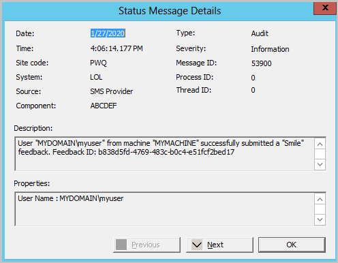This screenshot has height=263, width=338.
Task: Click the source value SMS Provider
Action: 111,91
